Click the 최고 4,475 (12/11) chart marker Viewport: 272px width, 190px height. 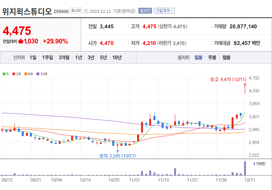[228, 79]
